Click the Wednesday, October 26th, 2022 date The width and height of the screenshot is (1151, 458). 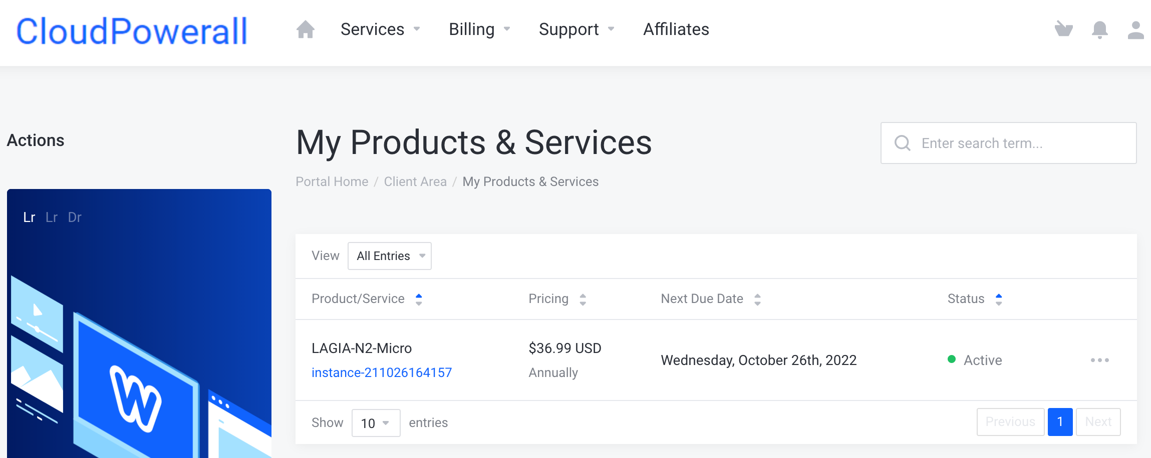759,360
